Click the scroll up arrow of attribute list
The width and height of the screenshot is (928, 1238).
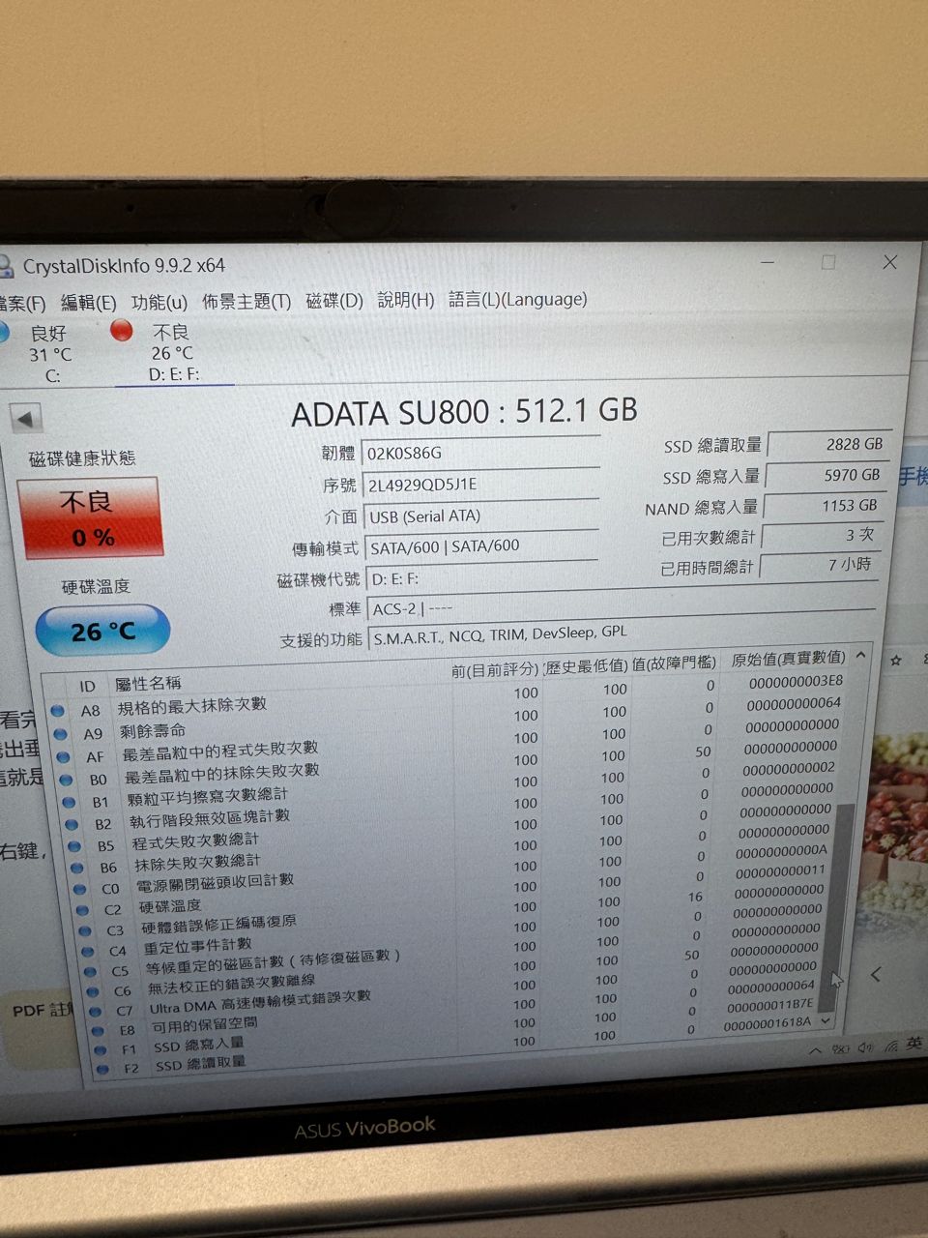click(x=860, y=656)
